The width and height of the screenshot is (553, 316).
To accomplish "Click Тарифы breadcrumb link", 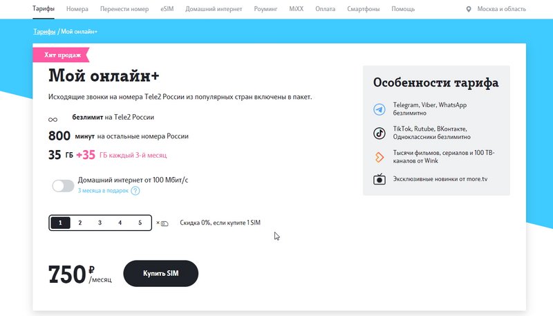I will (x=44, y=31).
